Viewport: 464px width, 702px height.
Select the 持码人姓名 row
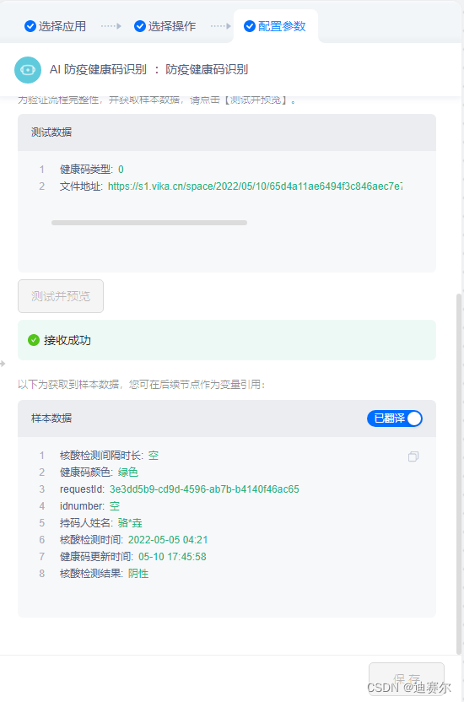coord(100,523)
